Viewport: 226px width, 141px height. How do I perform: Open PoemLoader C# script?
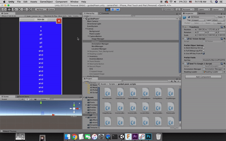point(171,108)
